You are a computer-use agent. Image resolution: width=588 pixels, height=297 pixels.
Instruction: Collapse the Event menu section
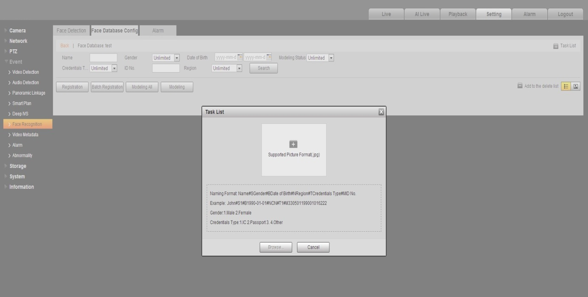pyautogui.click(x=16, y=62)
